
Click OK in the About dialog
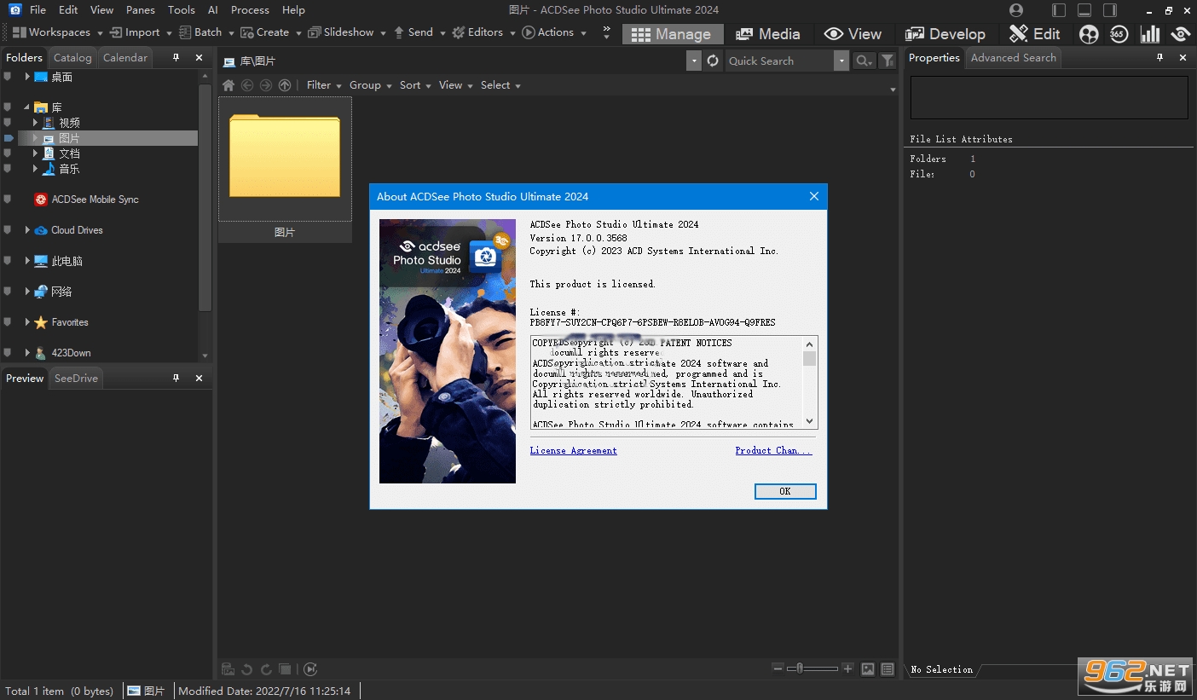click(785, 491)
